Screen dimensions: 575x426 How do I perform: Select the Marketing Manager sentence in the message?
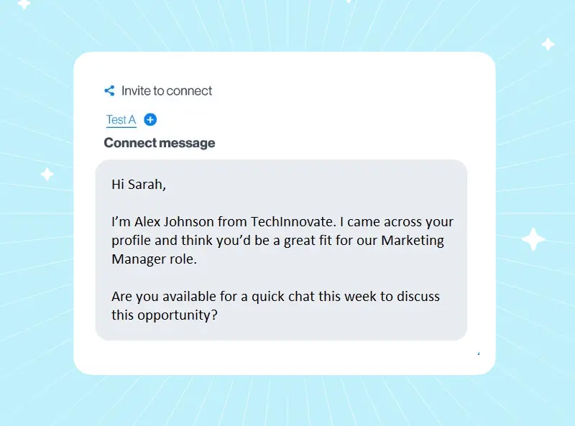(282, 240)
